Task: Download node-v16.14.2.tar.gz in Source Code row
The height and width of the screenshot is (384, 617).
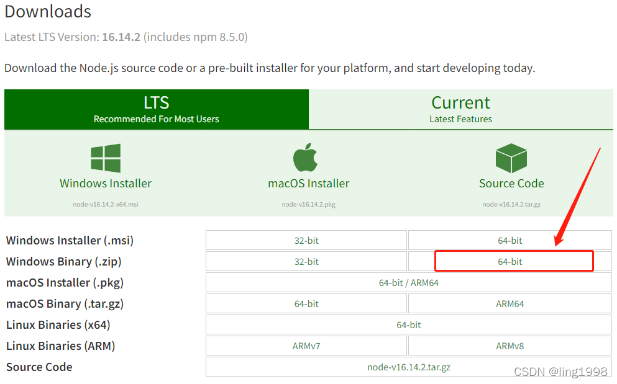Action: (408, 367)
